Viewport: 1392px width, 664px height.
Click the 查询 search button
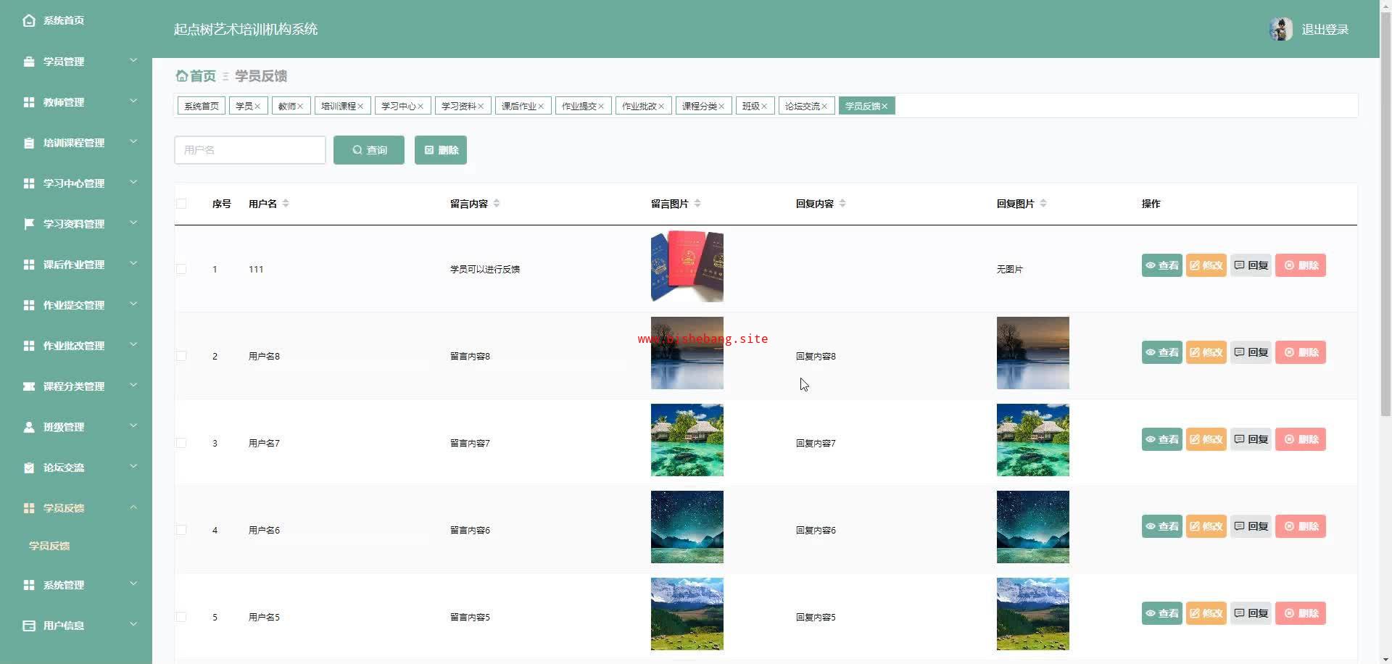coord(369,150)
